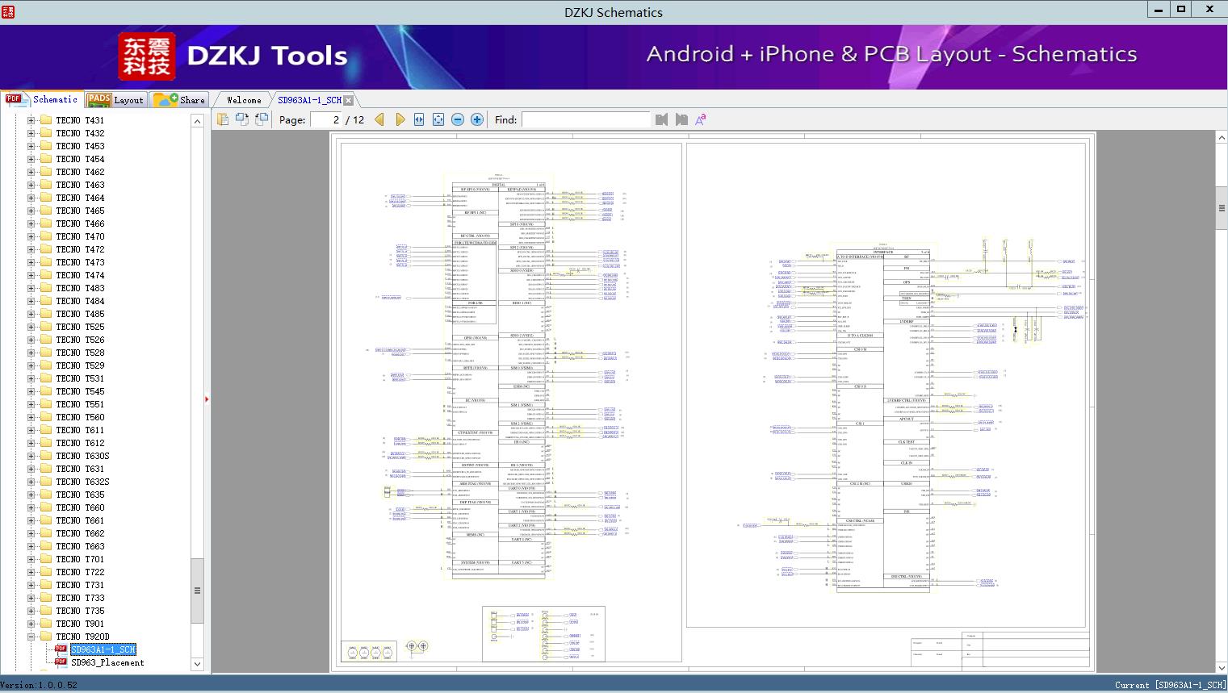Viewport: 1228px width, 693px height.
Task: Zoom in with the plus icon
Action: [x=477, y=119]
